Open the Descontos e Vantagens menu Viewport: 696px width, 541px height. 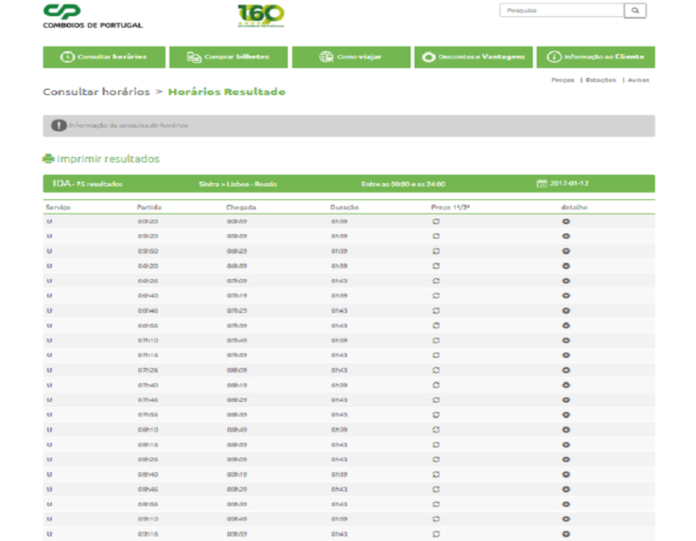[474, 57]
